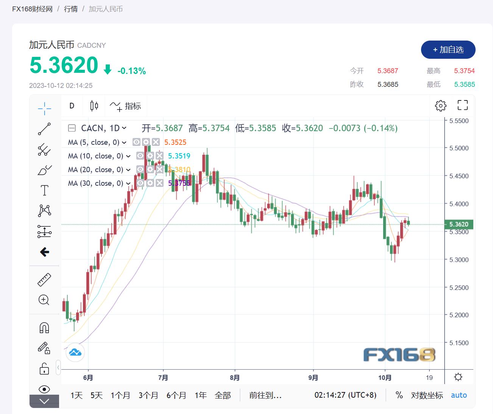Collapse the chart legend box
Viewport: 493px width, 414px height.
[x=72, y=128]
